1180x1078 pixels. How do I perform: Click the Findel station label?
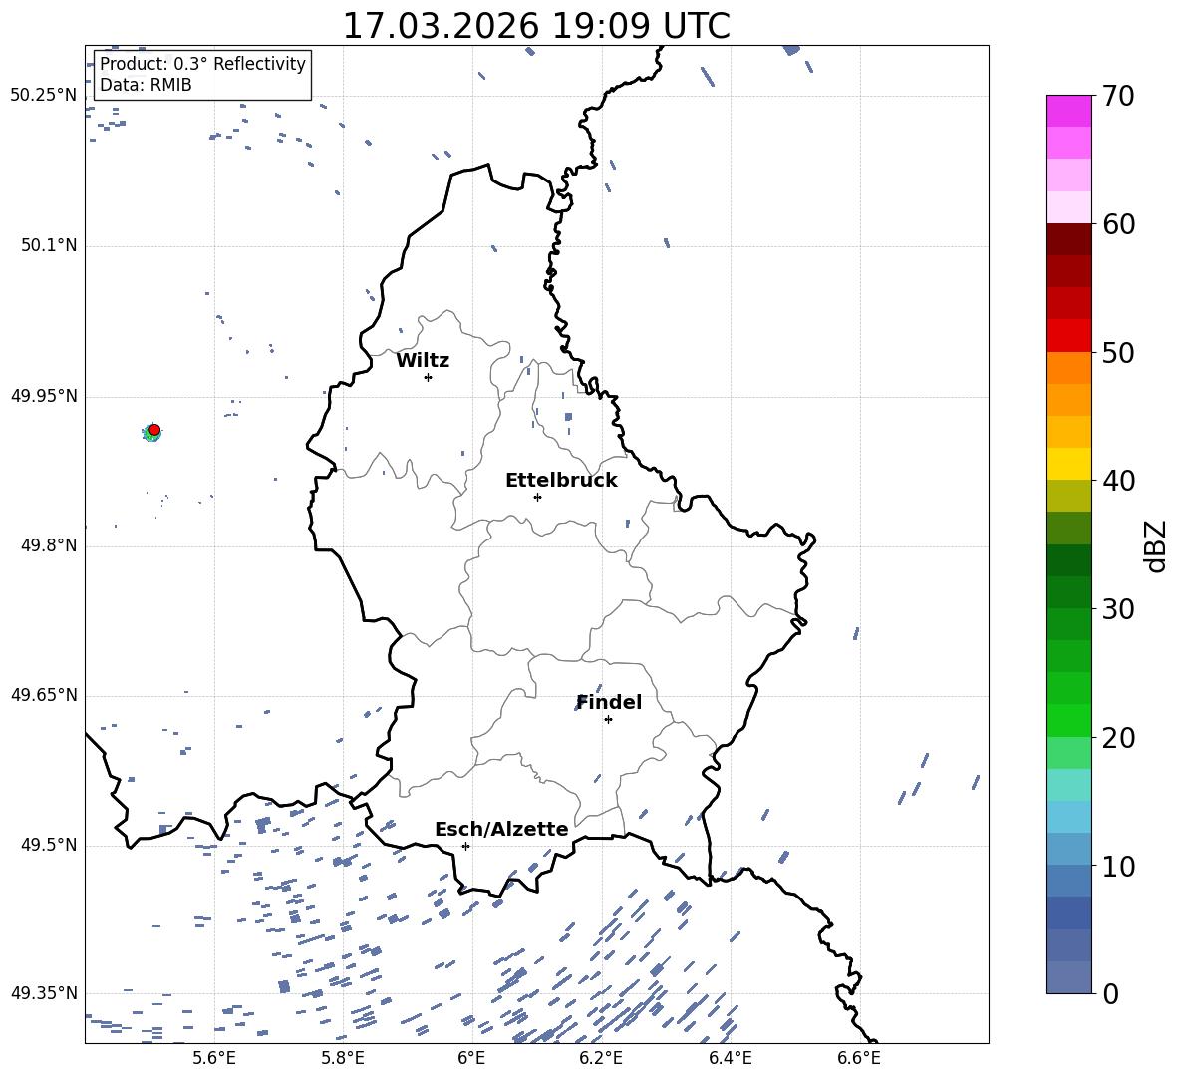(x=609, y=702)
